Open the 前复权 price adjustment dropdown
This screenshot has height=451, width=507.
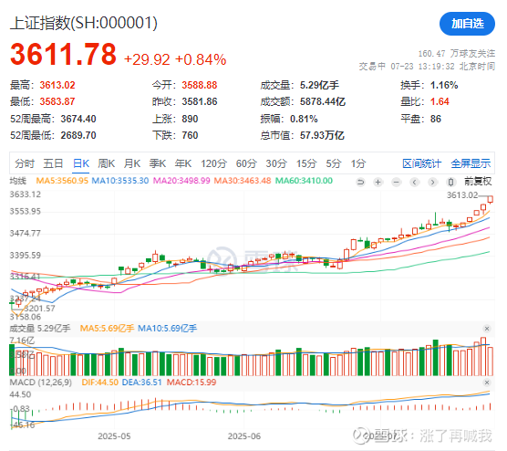pyautogui.click(x=478, y=182)
